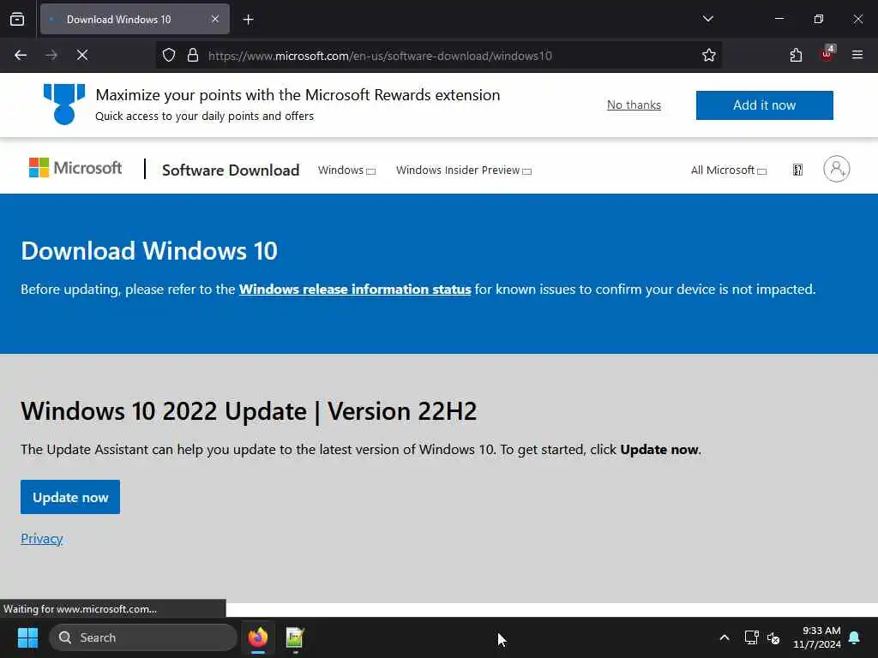This screenshot has height=658, width=878.
Task: Dismiss banner with No thanks link
Action: coord(634,105)
